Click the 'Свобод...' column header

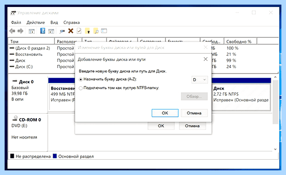(x=212, y=42)
